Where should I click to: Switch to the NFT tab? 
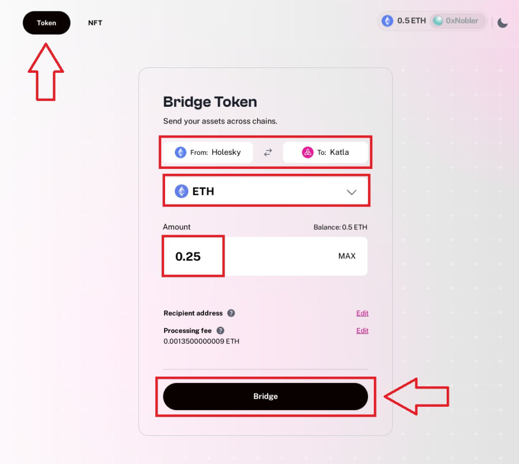95,23
